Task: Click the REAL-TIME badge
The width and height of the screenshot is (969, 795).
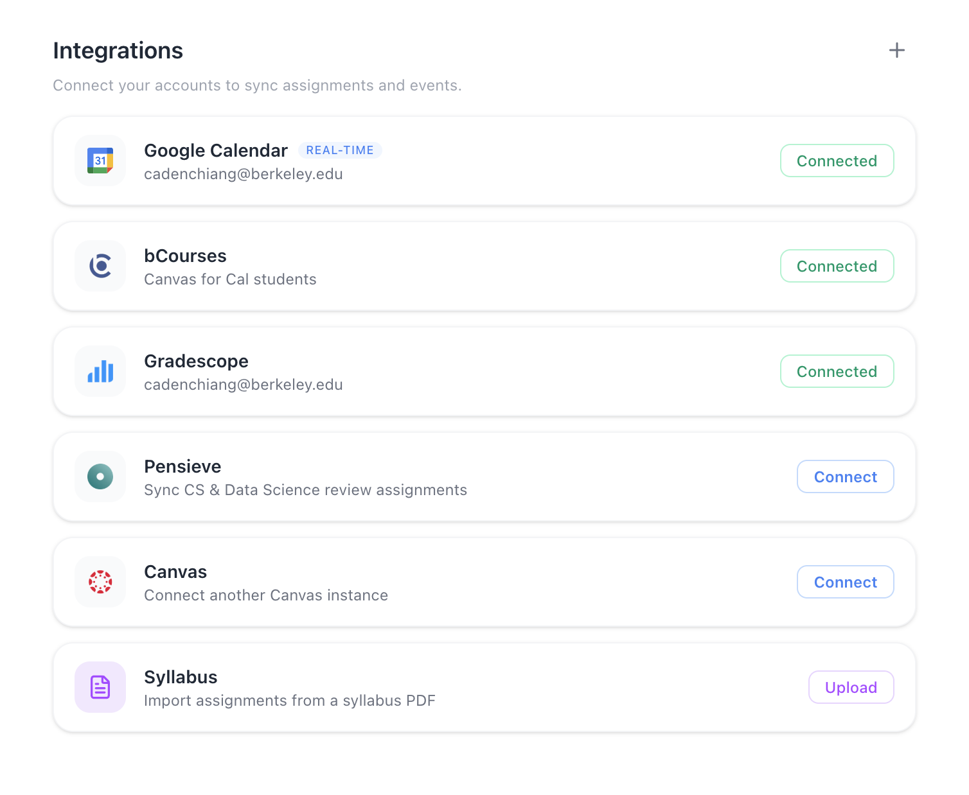Action: [x=340, y=150]
